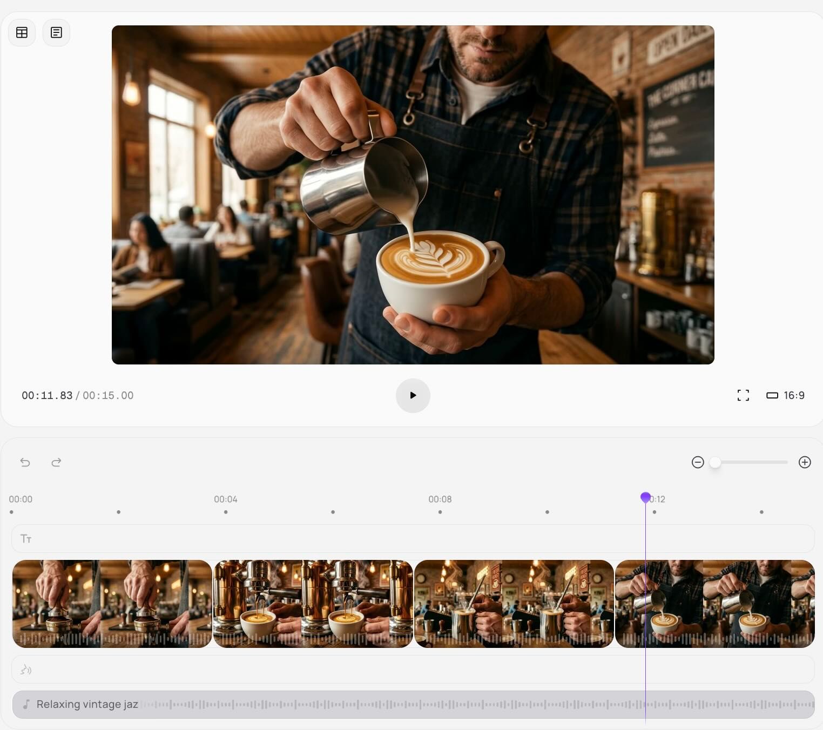Click the zoom in plus icon

[805, 462]
